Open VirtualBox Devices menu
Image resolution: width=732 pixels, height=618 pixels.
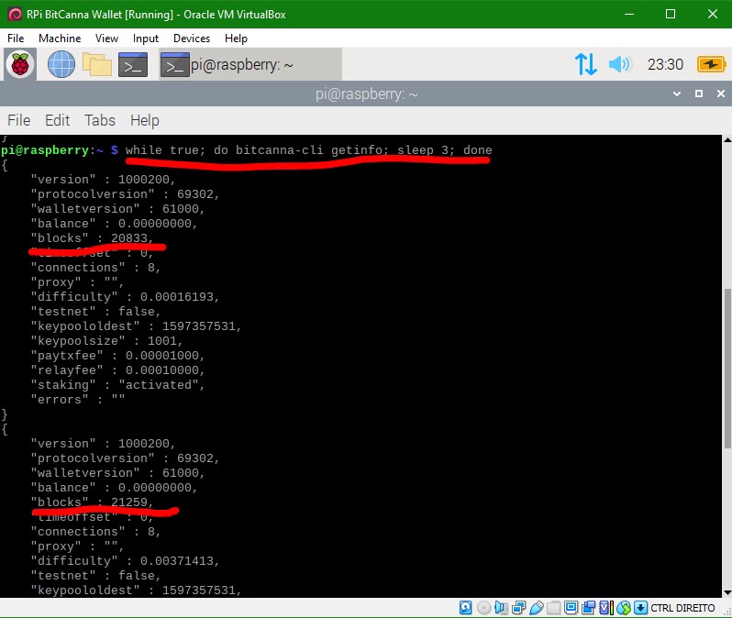(192, 39)
